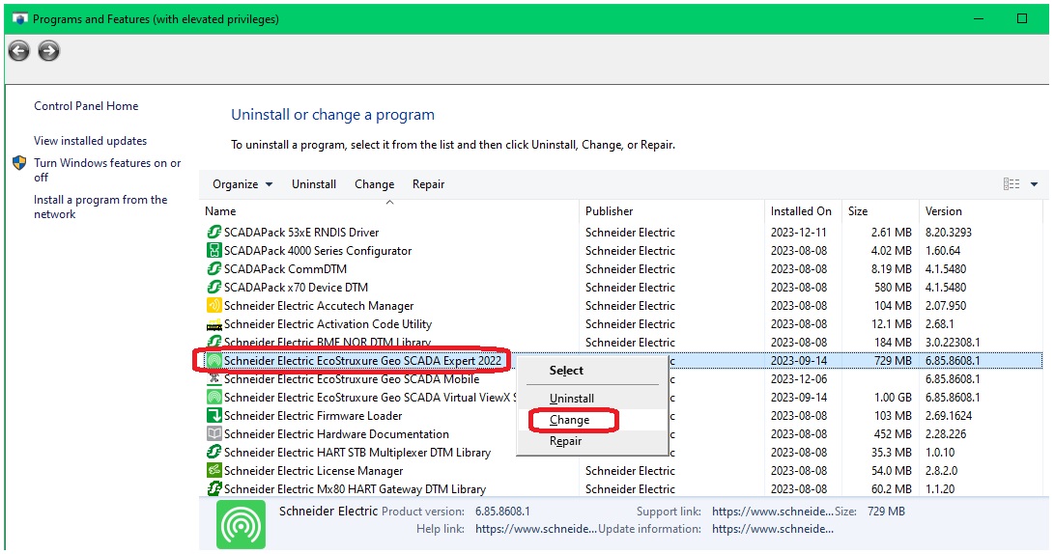Click the 2023-12-11 installed date cell
This screenshot has height=554, width=1054.
click(799, 233)
